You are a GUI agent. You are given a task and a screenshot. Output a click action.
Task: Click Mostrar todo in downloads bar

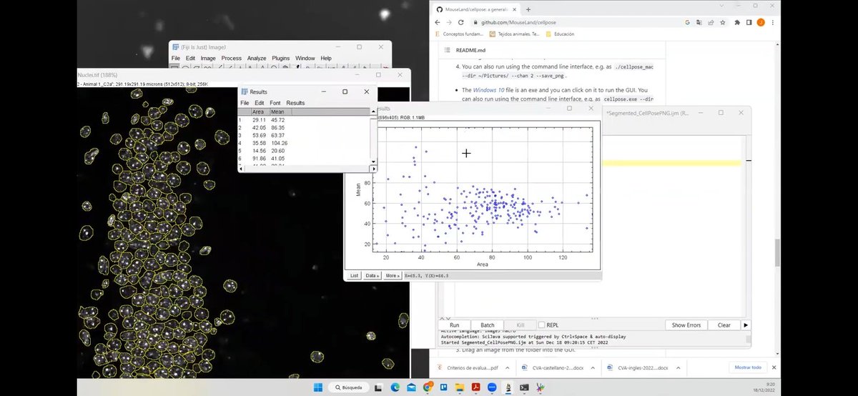[x=748, y=367]
